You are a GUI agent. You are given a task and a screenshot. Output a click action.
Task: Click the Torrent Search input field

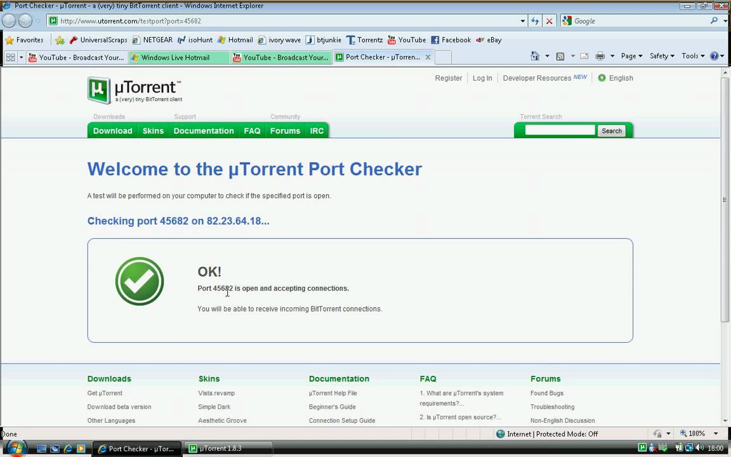point(560,131)
